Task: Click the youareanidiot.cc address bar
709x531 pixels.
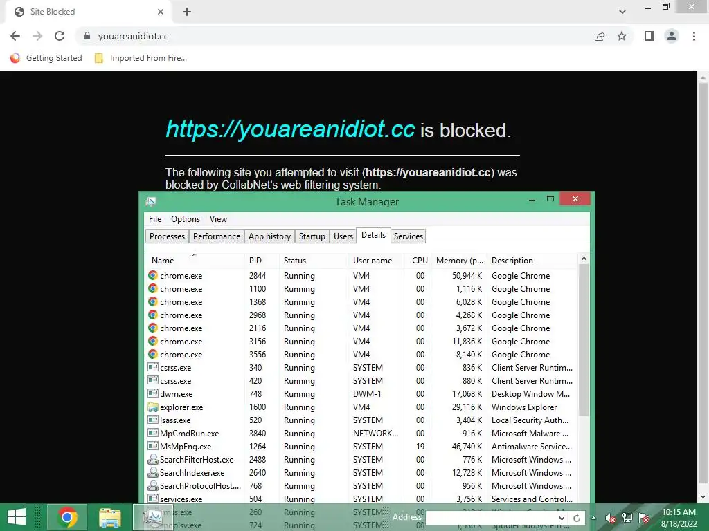Action: [x=334, y=36]
